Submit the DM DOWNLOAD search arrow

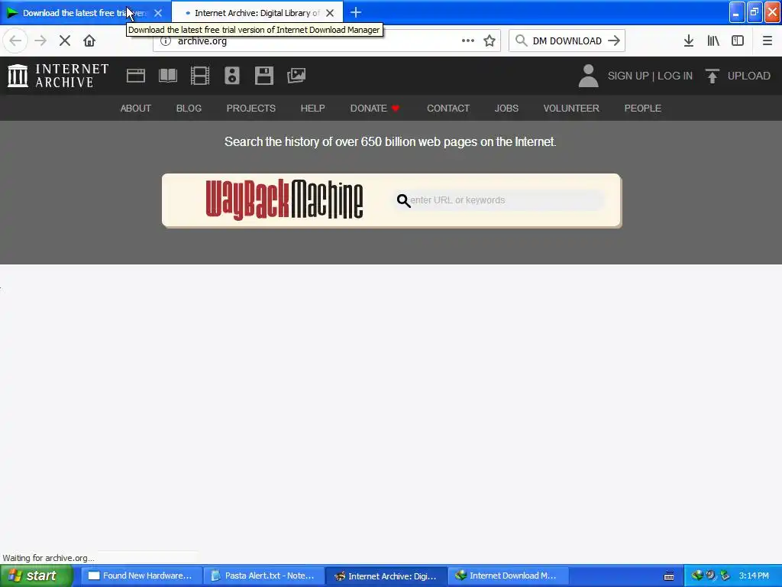(614, 41)
